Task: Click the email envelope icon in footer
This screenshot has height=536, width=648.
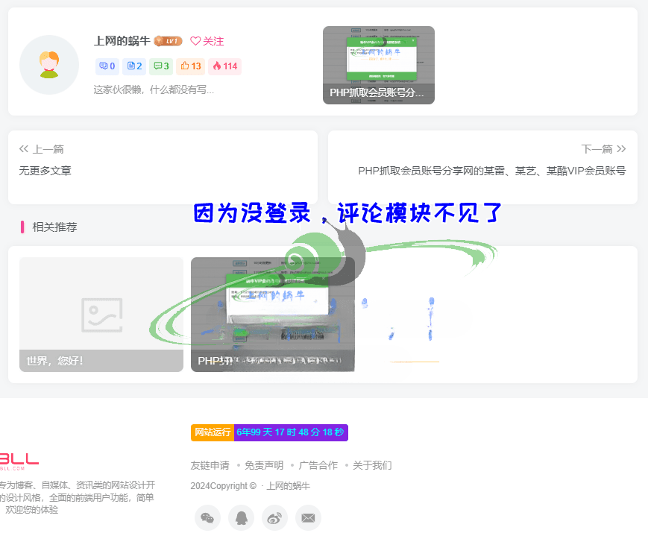Action: [308, 517]
